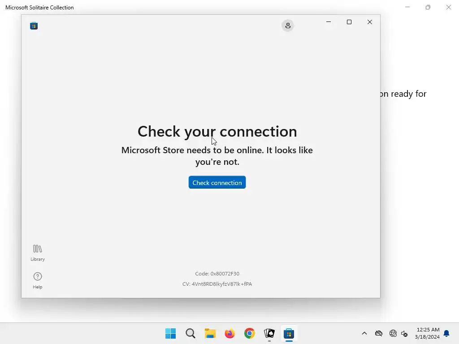Click the 'Microsoft Store needs to be online' message

pos(217,155)
